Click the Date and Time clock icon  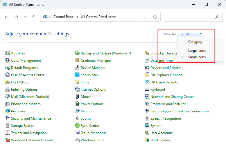[147, 60]
